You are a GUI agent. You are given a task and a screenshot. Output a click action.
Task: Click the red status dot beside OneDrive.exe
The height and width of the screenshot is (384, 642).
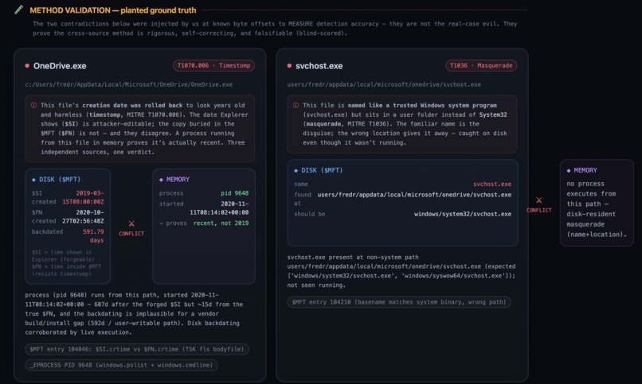[x=27, y=66]
